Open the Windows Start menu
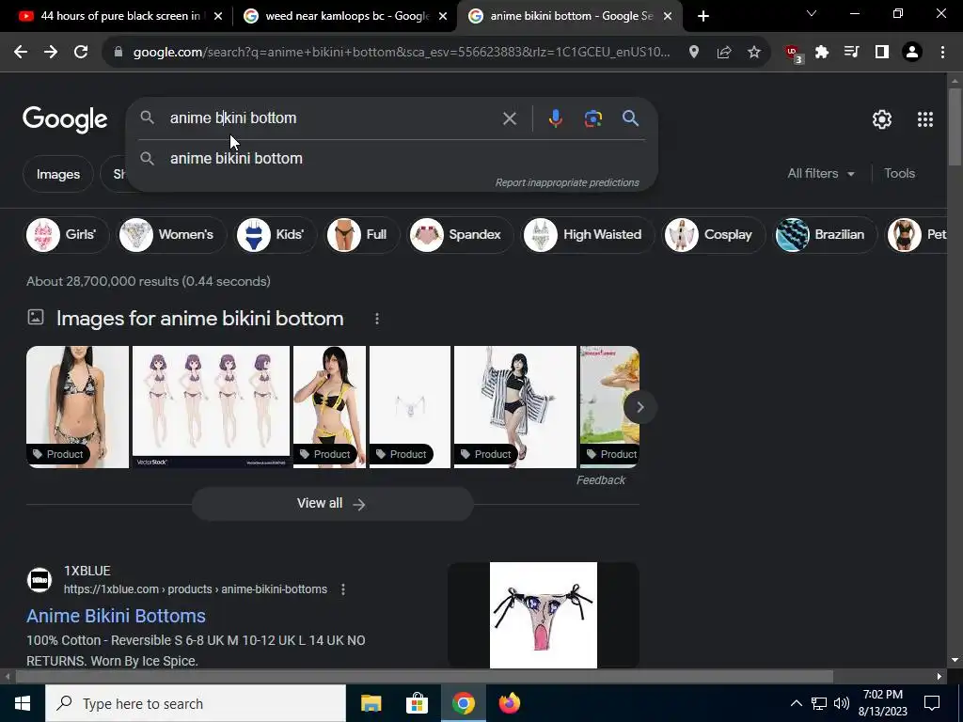 click(x=23, y=703)
